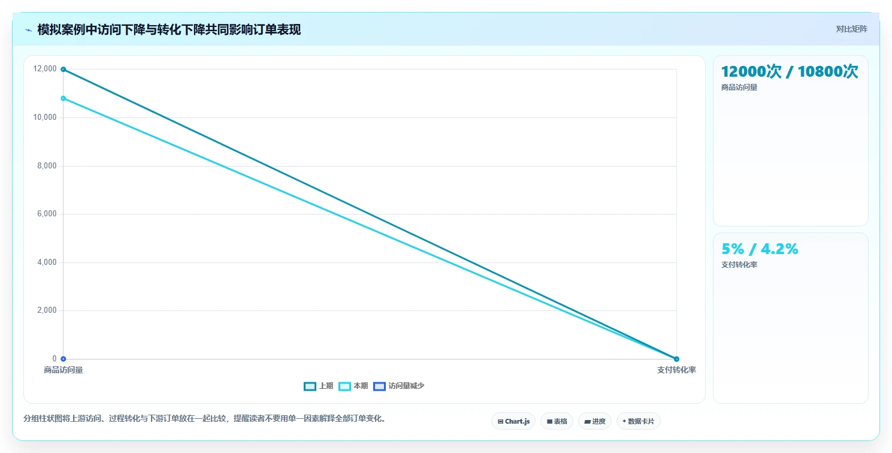Click the 本期 legend color box
892x453 pixels.
click(344, 386)
